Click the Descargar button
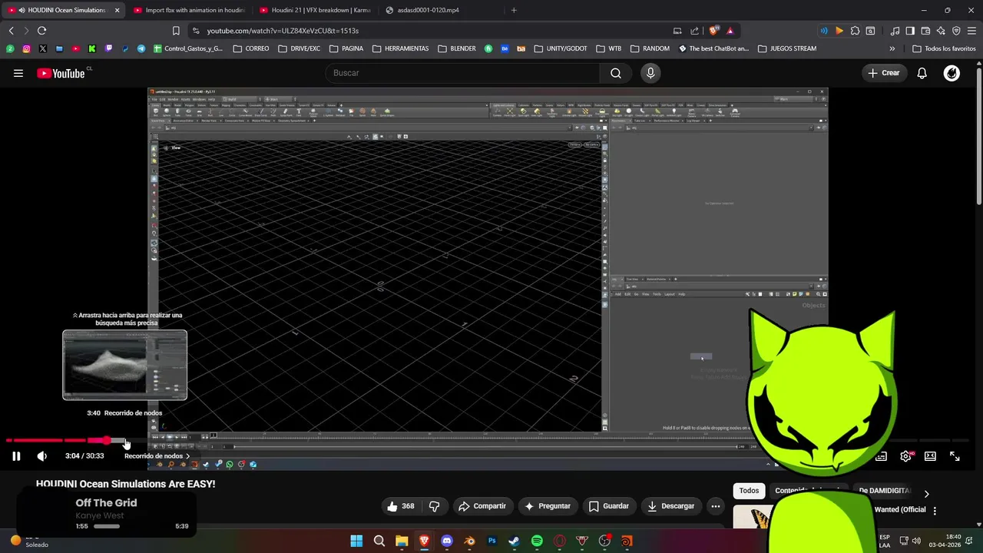 point(671,506)
